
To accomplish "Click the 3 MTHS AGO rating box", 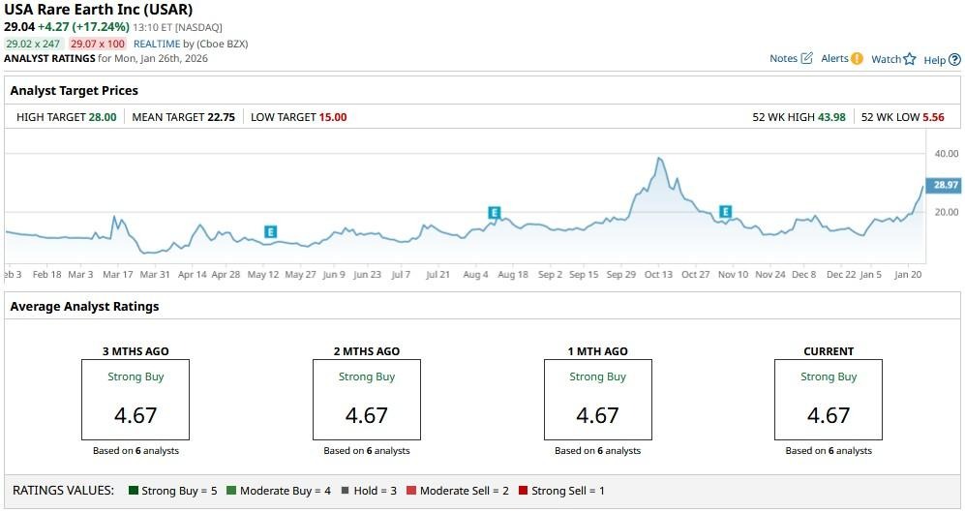I will pyautogui.click(x=136, y=400).
